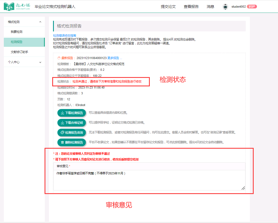The height and width of the screenshot is (223, 278).
Task: Grab the 审核意见 text area resize handle
Action: coord(243,188)
